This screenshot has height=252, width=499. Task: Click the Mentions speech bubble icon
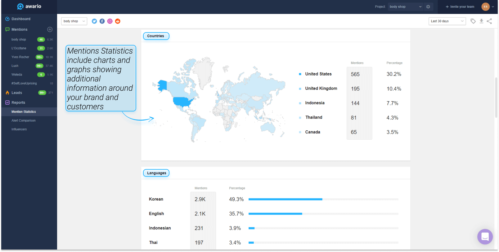(7, 29)
